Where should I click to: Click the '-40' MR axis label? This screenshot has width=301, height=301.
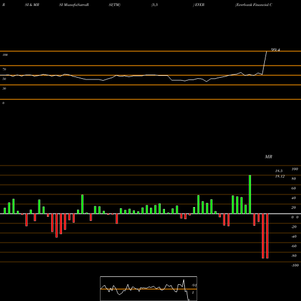click(x=294, y=237)
